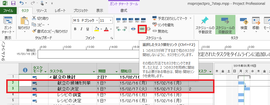270x105 pixels.
Task: Set Manually Schedule (スケジュールの手動設定)
Action: pos(205,25)
